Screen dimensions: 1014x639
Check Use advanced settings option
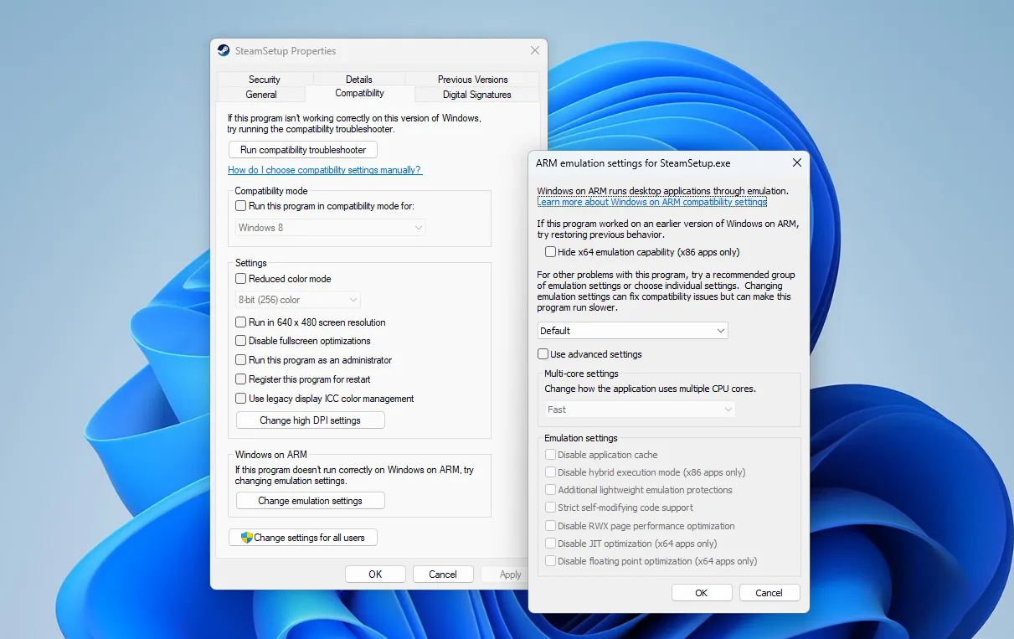click(x=543, y=354)
